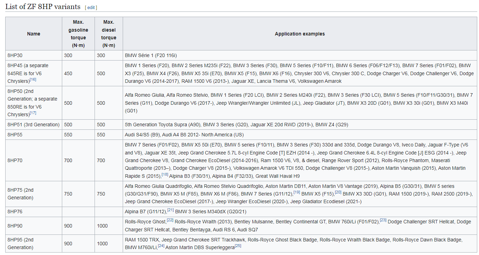Click the 8HP70 diesel torque value 700
Viewport: 479px width, 255px height.
(101, 160)
